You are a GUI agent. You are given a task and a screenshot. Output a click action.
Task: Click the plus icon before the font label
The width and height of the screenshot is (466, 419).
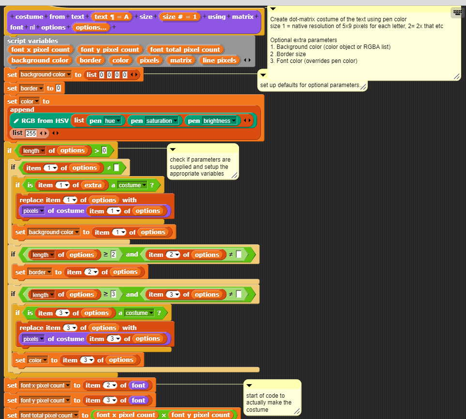(x=256, y=17)
